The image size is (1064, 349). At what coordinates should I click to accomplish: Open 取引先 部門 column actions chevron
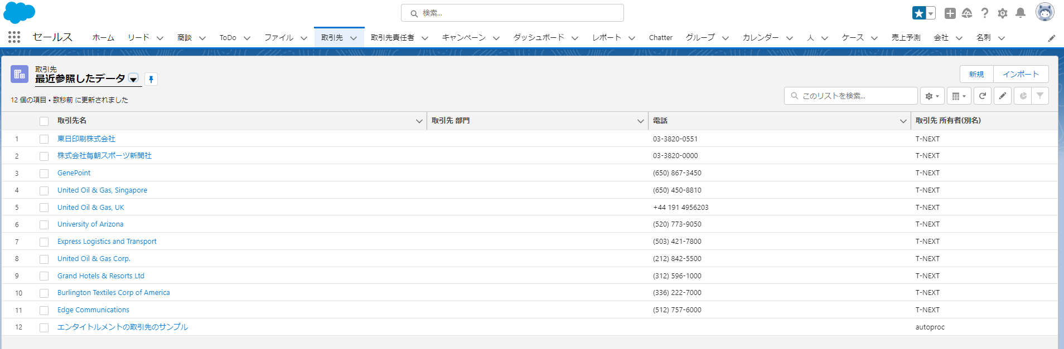(641, 121)
